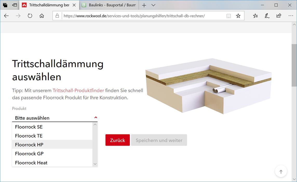Click the Zurück button
The width and height of the screenshot is (297, 182).
click(x=118, y=140)
